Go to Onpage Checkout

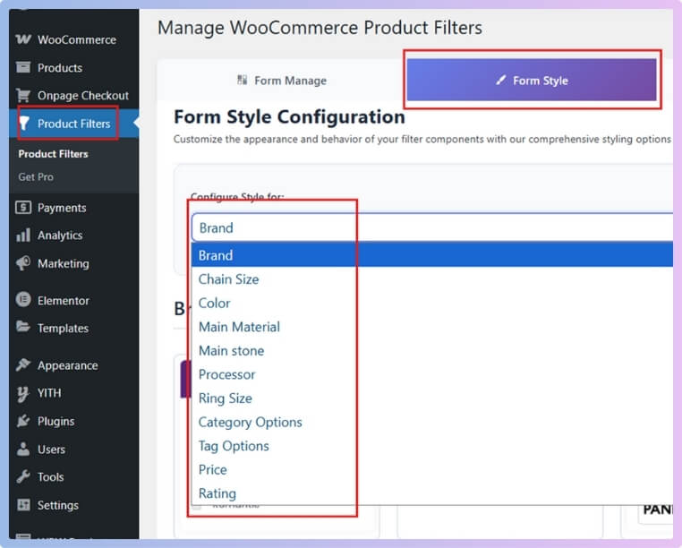(74, 95)
